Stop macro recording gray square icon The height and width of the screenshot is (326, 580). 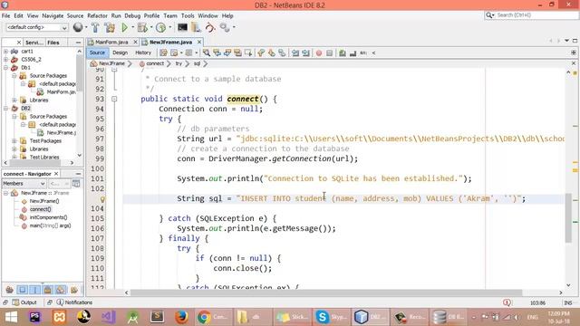[330, 53]
